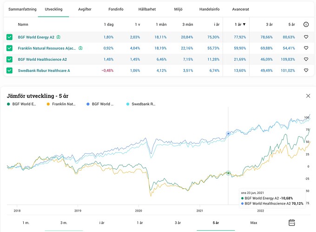Sort by the 1 år column arrow
Screen dimensions: 316x232
pyautogui.click(x=244, y=24)
